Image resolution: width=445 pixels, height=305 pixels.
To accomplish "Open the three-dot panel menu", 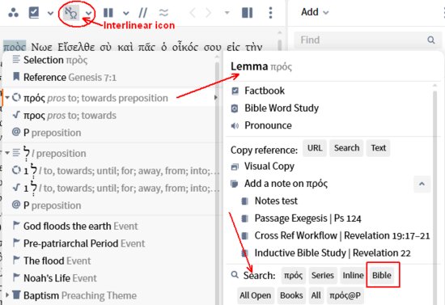I will [x=270, y=13].
